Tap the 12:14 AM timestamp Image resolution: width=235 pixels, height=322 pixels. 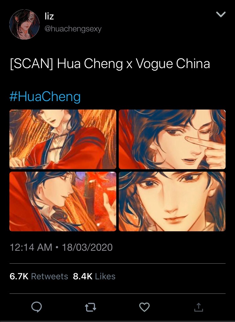pos(31,247)
